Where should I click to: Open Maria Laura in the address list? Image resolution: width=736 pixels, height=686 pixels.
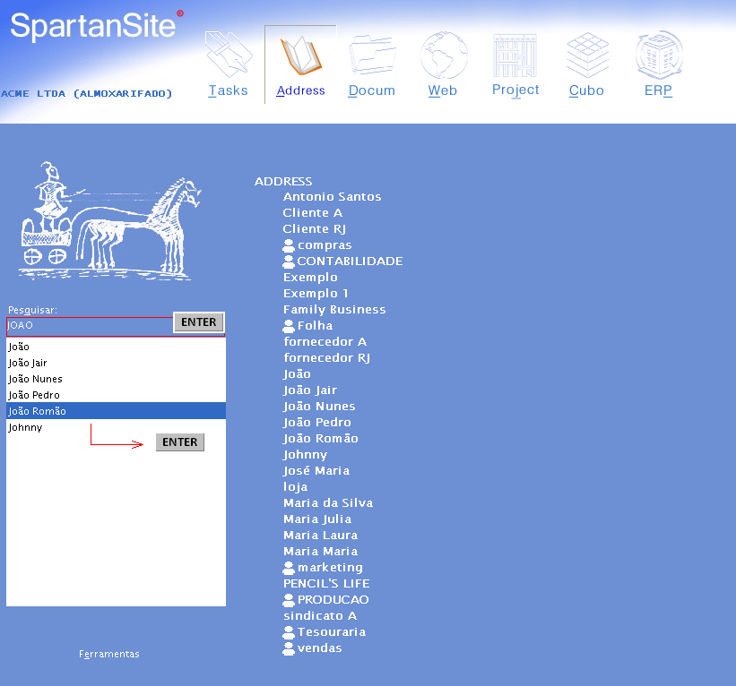point(321,536)
